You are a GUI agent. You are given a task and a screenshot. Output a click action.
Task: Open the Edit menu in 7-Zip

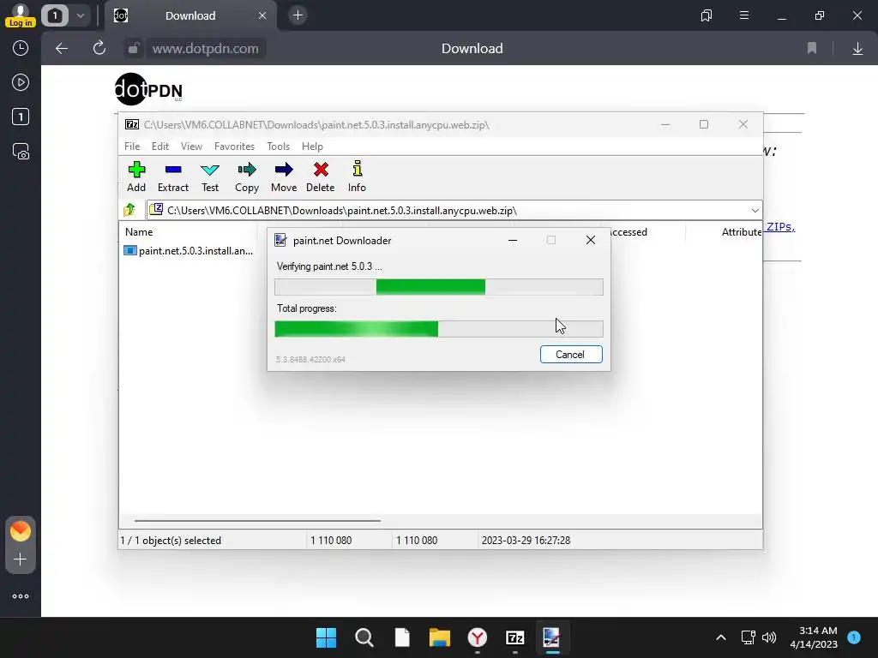(160, 146)
